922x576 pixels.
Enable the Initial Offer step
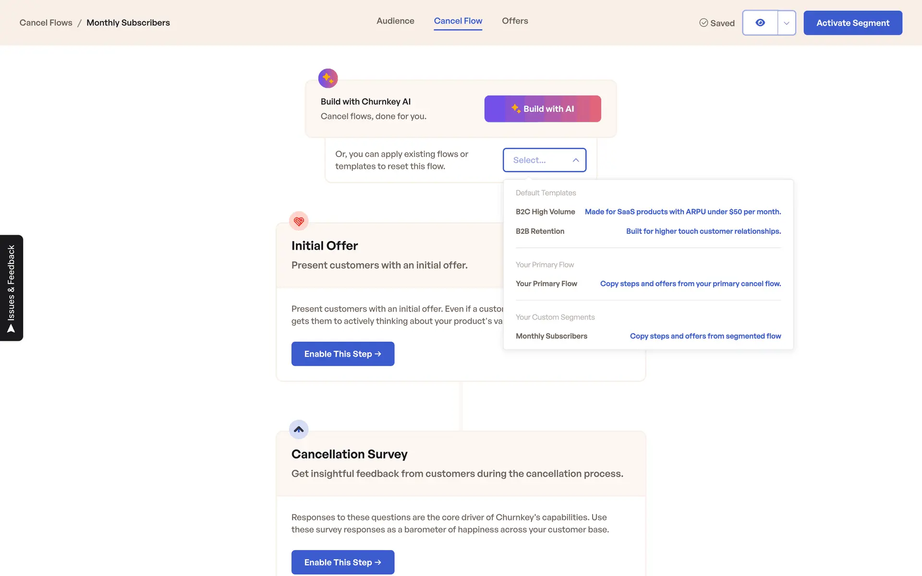point(342,354)
